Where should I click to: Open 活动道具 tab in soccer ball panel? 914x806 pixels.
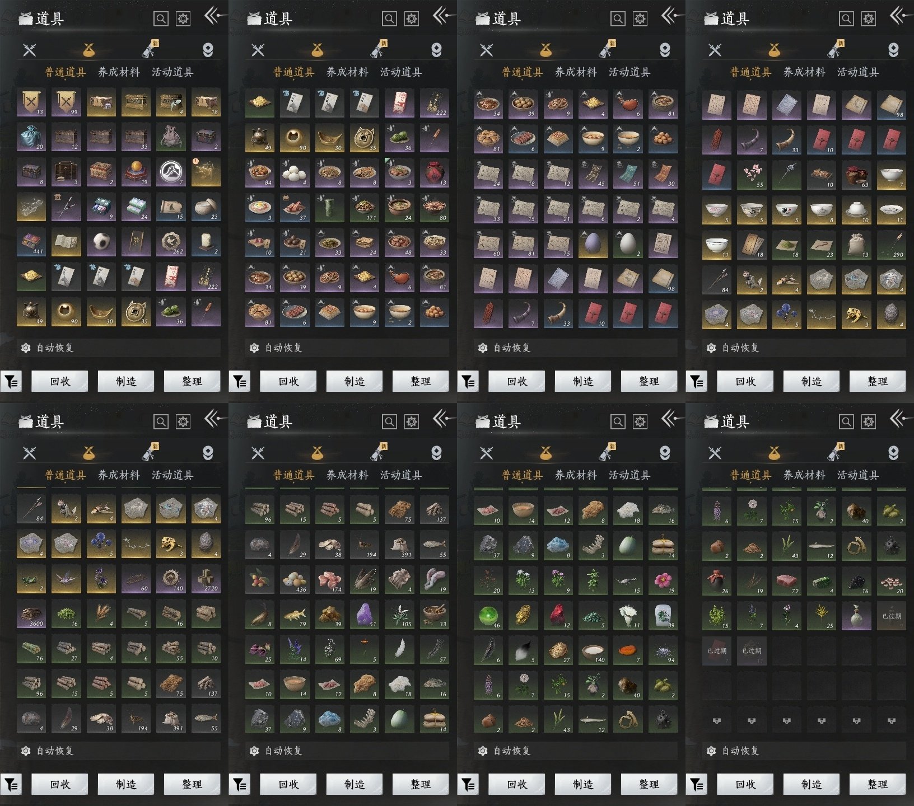172,72
